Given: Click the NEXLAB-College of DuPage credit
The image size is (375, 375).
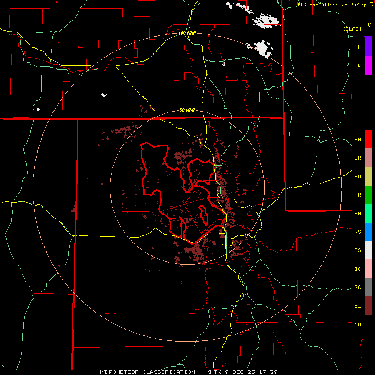Looking at the screenshot, I should tap(335, 5).
